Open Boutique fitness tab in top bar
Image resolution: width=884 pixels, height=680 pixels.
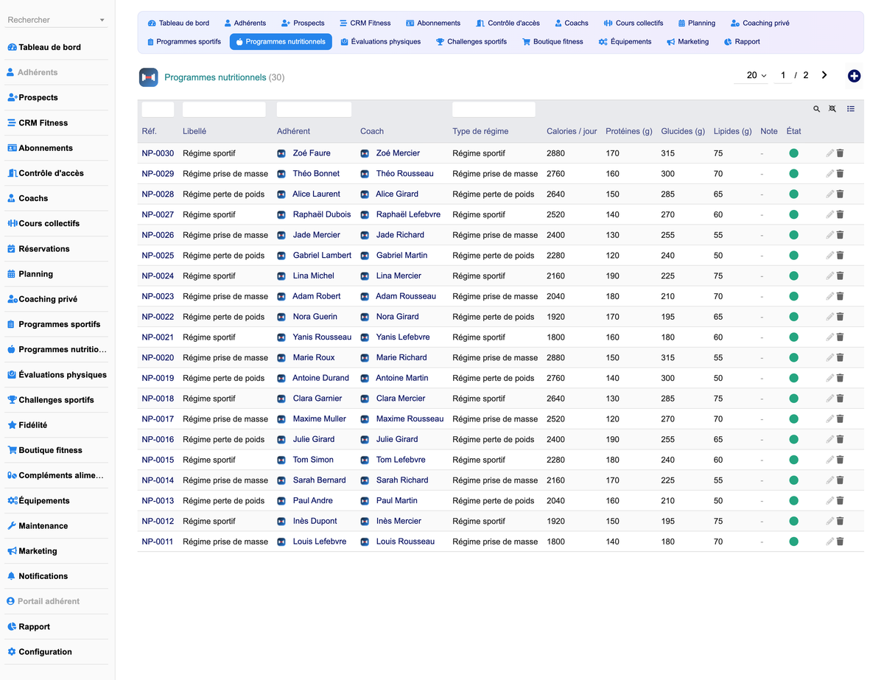tap(552, 41)
